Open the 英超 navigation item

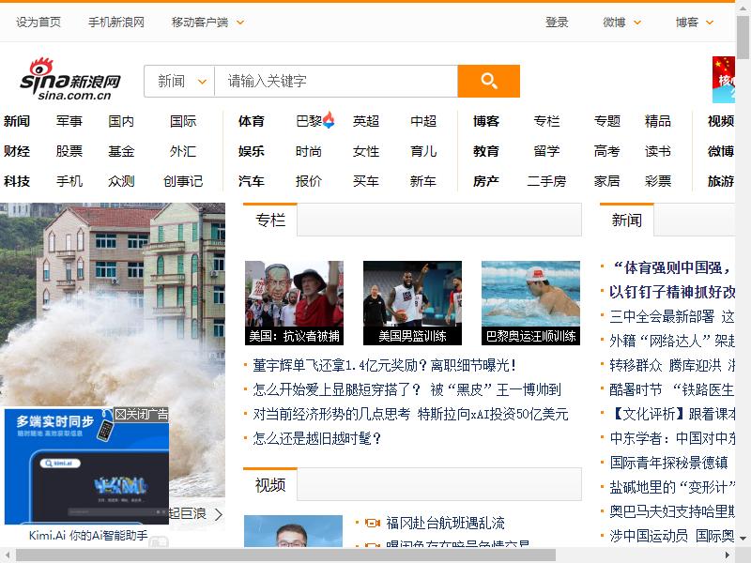[x=366, y=121]
